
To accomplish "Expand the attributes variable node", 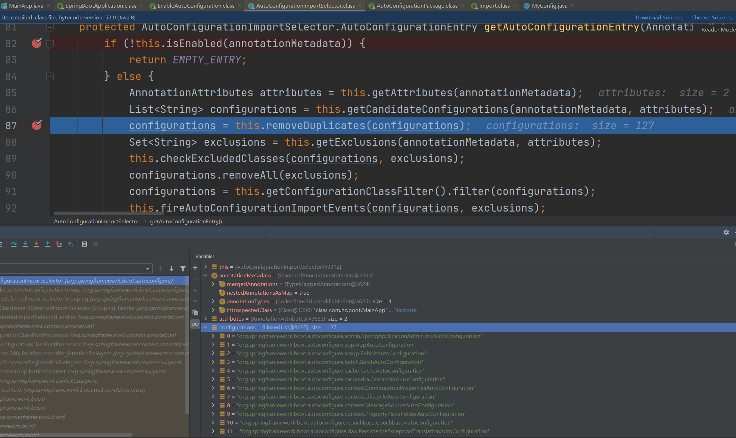I will point(205,319).
